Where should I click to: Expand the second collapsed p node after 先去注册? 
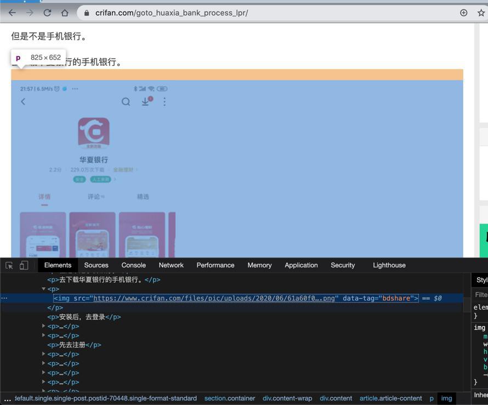pyautogui.click(x=43, y=363)
